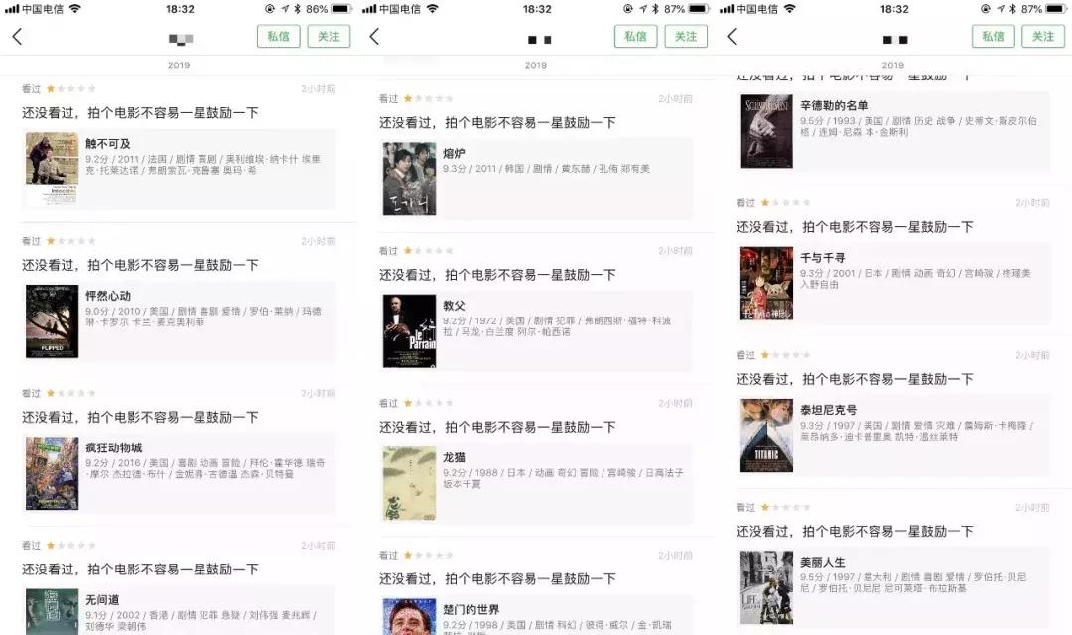1072x635 pixels.
Task: Open 泰坦尼克号 poster thumbnail
Action: click(766, 436)
